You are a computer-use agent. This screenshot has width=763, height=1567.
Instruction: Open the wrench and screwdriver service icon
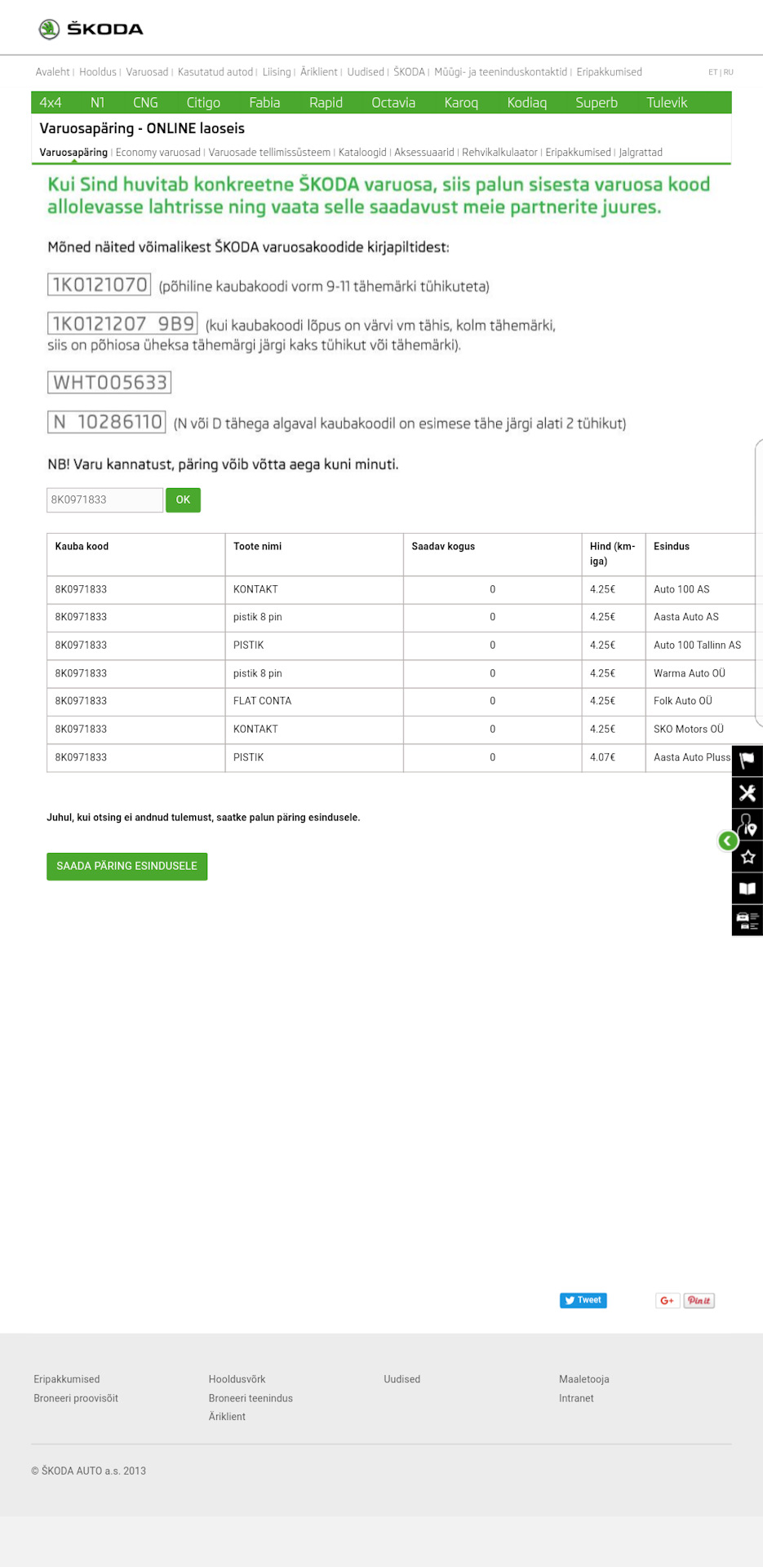pos(747,792)
